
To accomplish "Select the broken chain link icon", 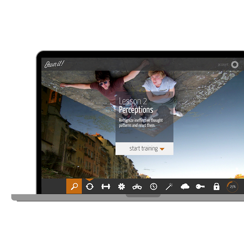I will tap(137, 187).
